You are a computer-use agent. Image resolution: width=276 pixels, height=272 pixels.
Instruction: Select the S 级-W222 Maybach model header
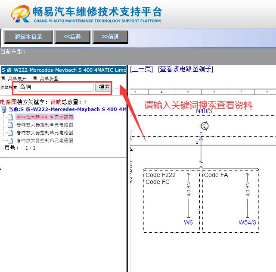click(x=63, y=70)
